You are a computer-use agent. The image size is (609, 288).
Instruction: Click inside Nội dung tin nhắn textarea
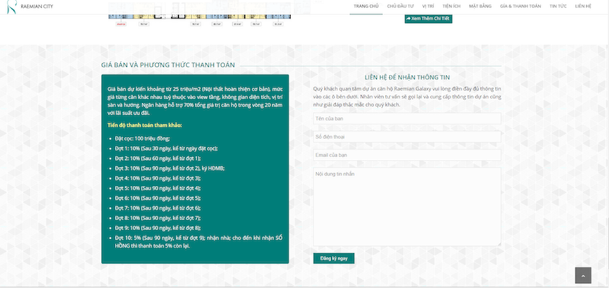[407, 206]
